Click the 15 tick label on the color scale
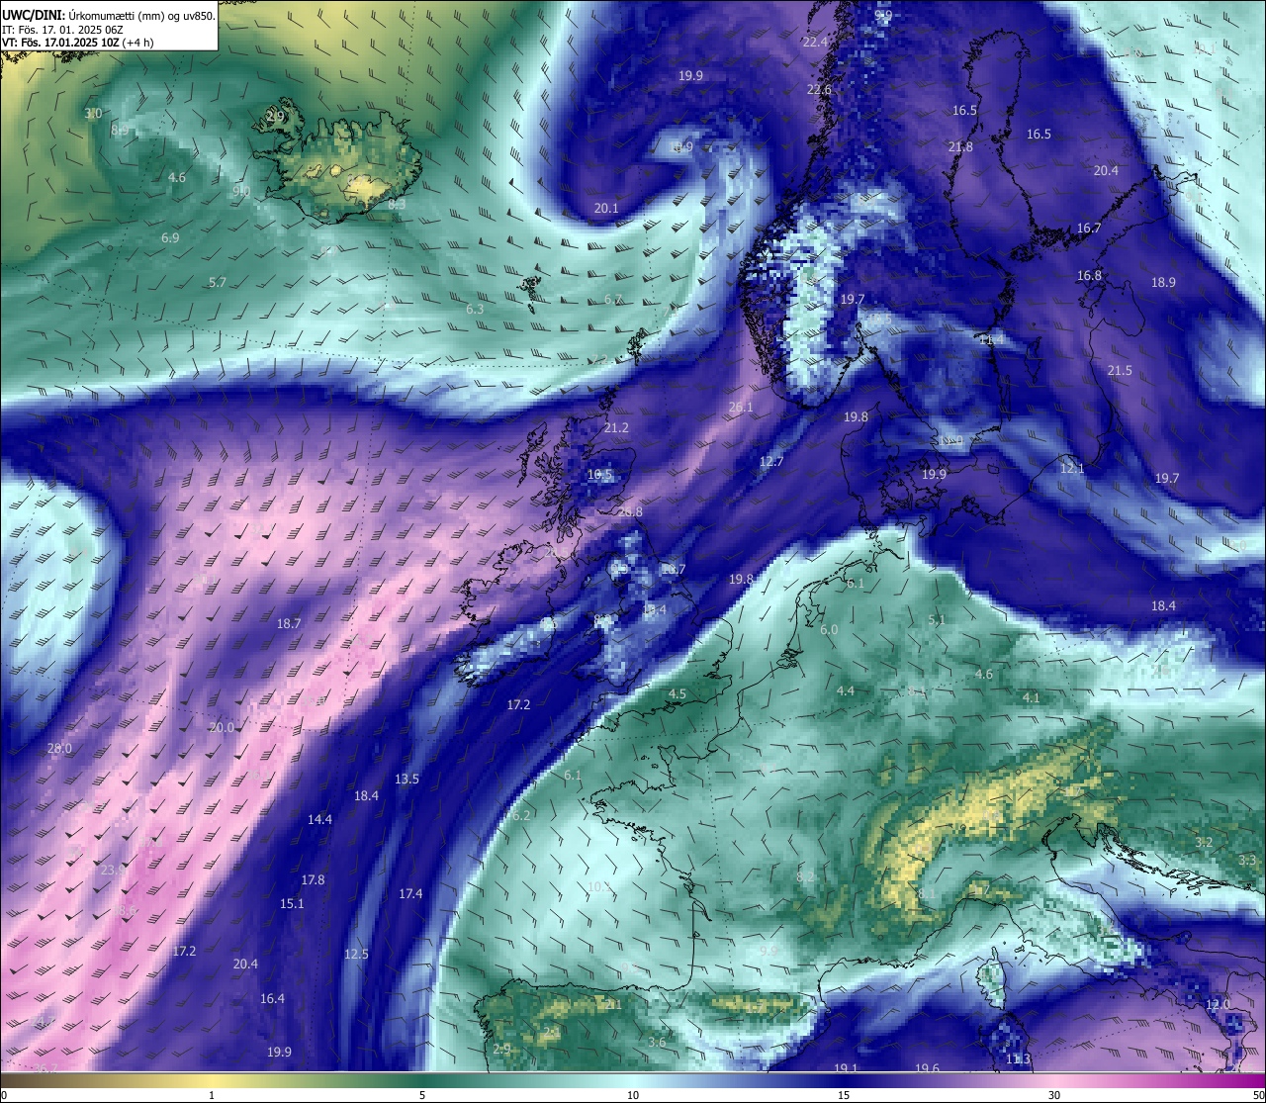The height and width of the screenshot is (1103, 1266). click(x=844, y=1094)
